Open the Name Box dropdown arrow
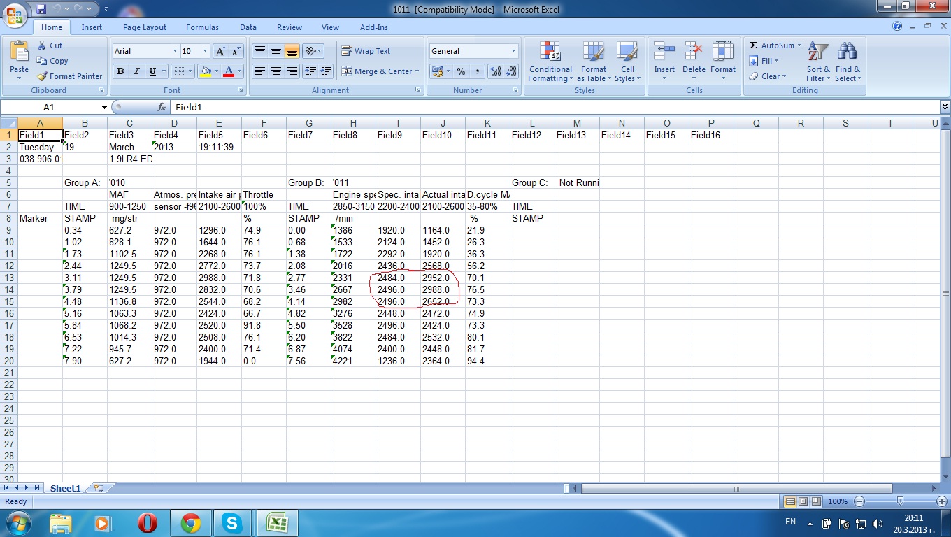 (104, 108)
